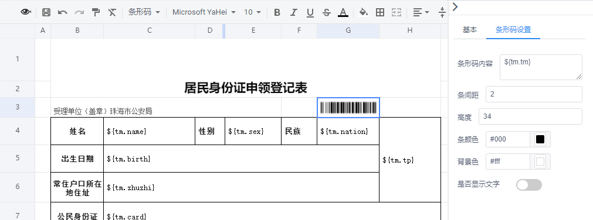Switch to the 基本 tab
The image size is (593, 220).
470,30
